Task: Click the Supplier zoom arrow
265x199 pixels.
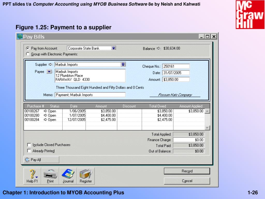Action: (50, 65)
